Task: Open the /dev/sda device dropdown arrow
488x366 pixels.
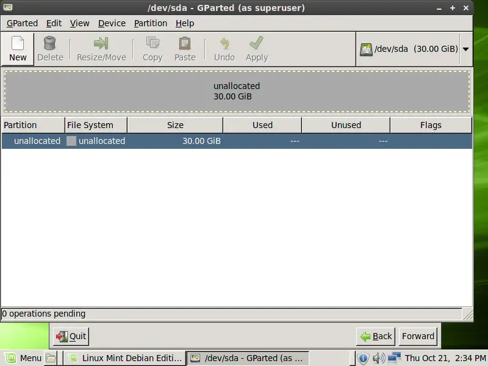Action: tap(466, 49)
